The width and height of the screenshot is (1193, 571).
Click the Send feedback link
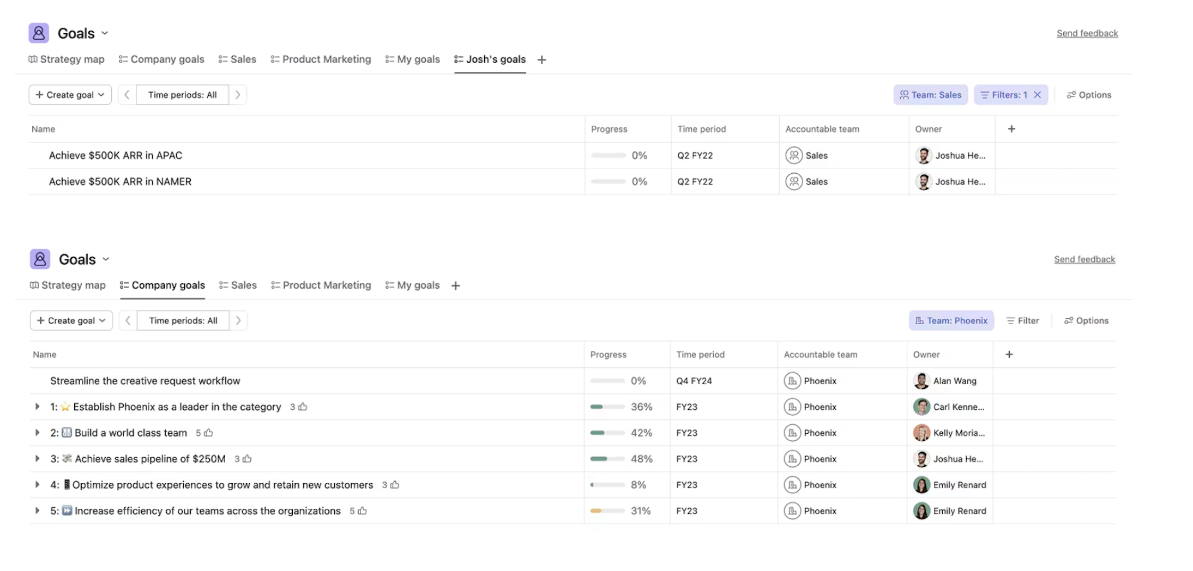[x=1087, y=33]
